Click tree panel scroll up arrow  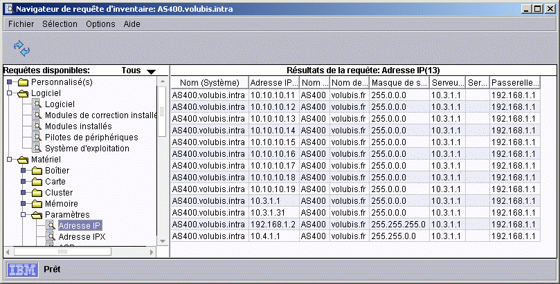[x=162, y=82]
